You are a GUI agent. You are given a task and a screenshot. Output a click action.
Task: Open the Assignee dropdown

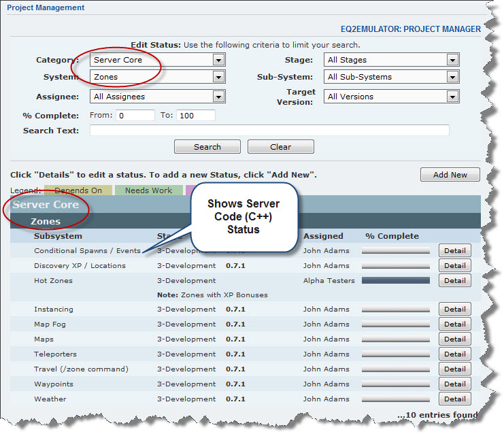pos(157,97)
